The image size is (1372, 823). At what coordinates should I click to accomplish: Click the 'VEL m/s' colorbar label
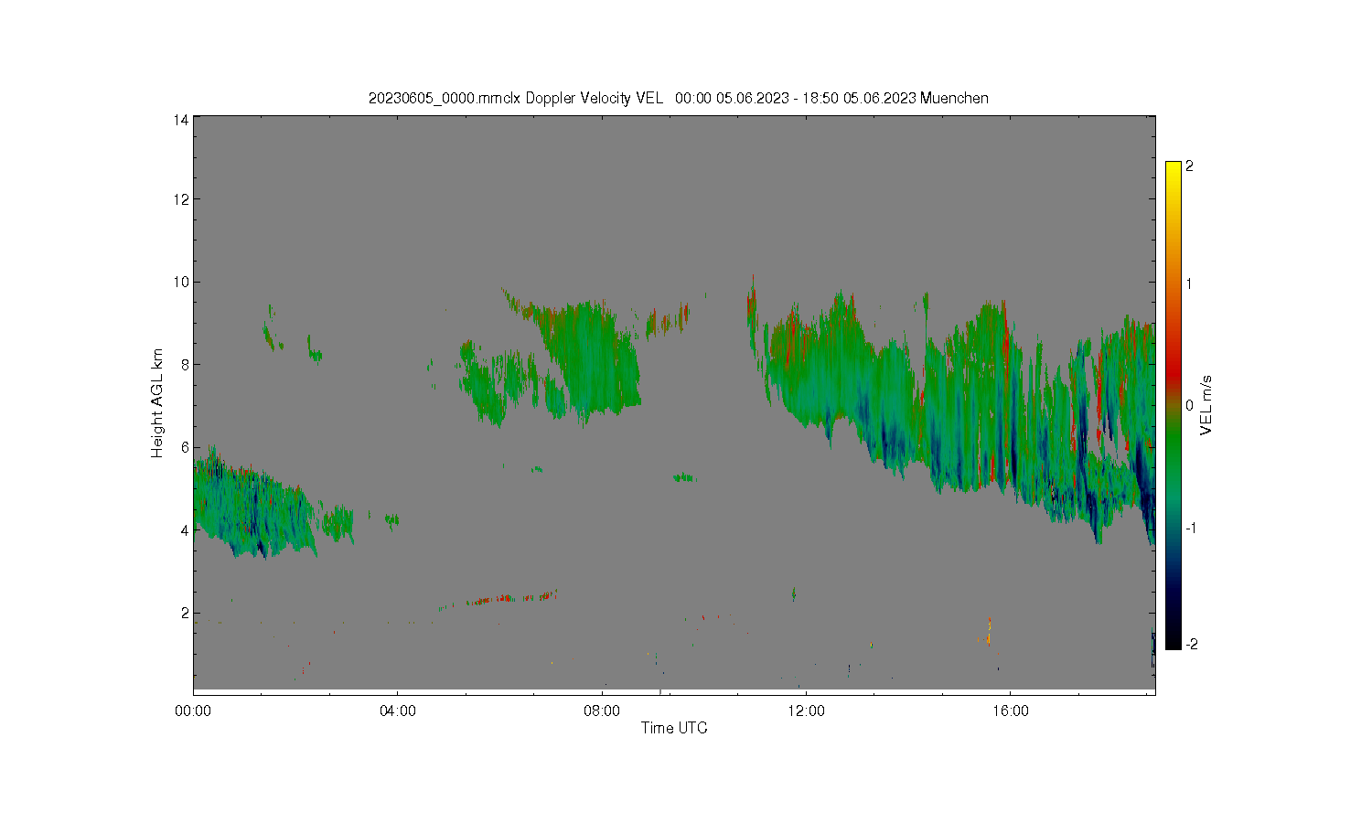(1206, 405)
